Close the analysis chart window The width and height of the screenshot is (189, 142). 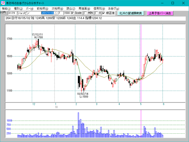click(x=183, y=3)
